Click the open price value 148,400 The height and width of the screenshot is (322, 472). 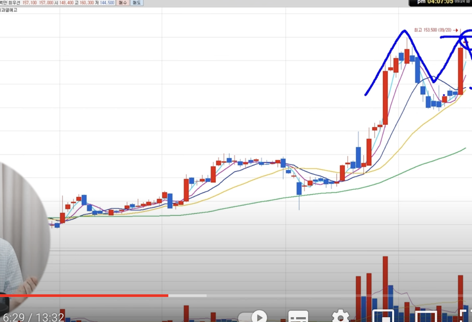66,3
